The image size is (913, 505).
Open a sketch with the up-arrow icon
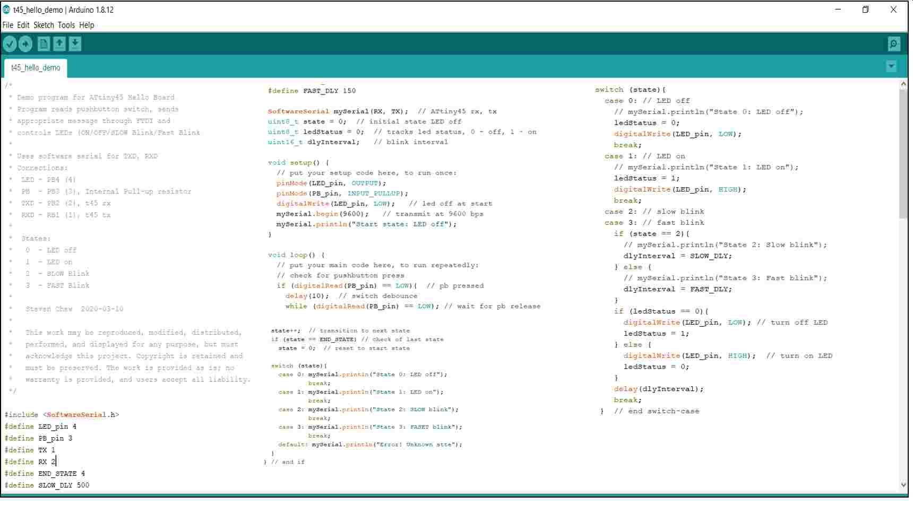tap(59, 44)
